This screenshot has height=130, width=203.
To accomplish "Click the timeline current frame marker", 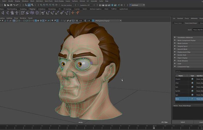I will [154, 127].
